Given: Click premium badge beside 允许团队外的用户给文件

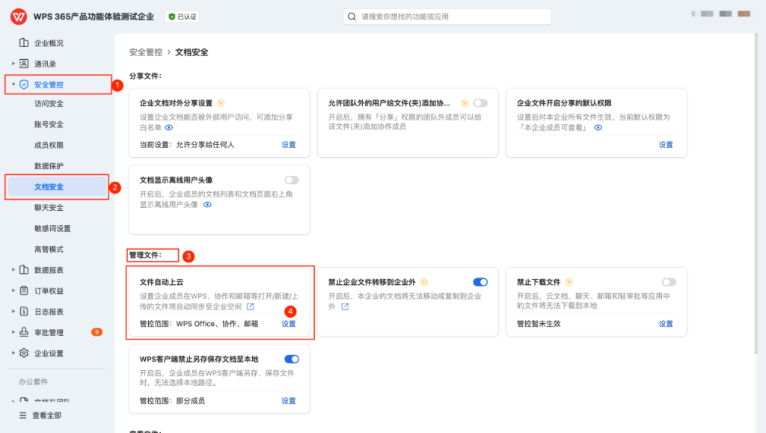Looking at the screenshot, I should tap(465, 103).
